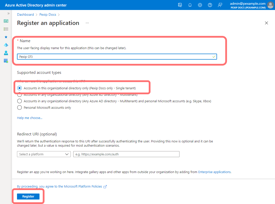Screen dimensions: 275x204
Task: Click the Favorites star icon
Action: 6,37
